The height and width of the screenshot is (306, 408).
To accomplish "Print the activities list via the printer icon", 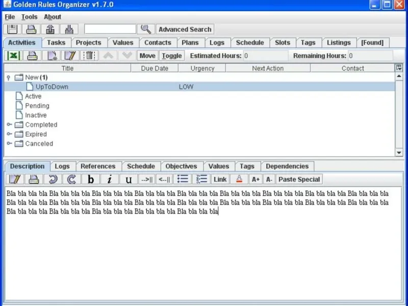I will (32, 56).
